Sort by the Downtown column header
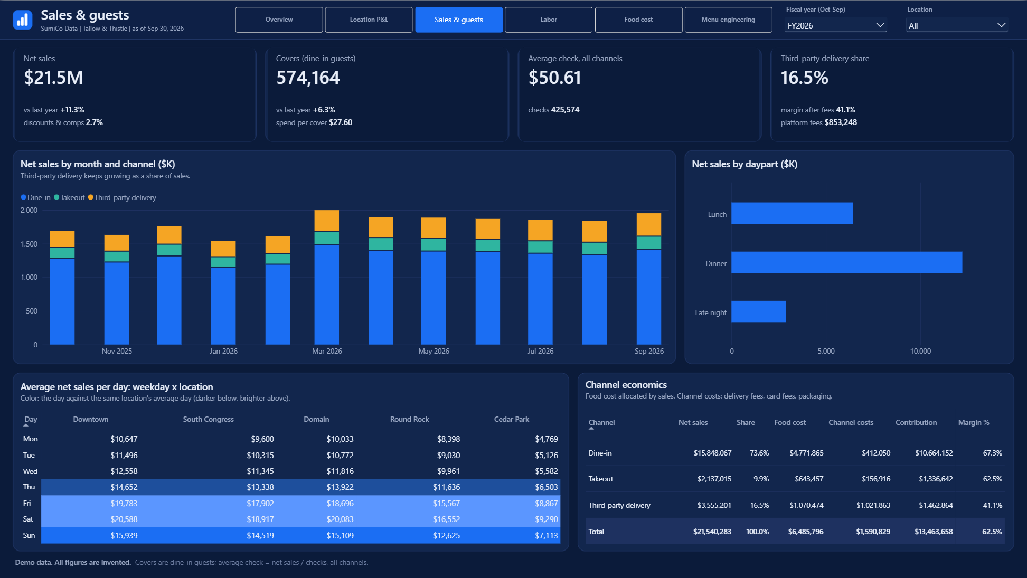The width and height of the screenshot is (1027, 578). click(90, 420)
